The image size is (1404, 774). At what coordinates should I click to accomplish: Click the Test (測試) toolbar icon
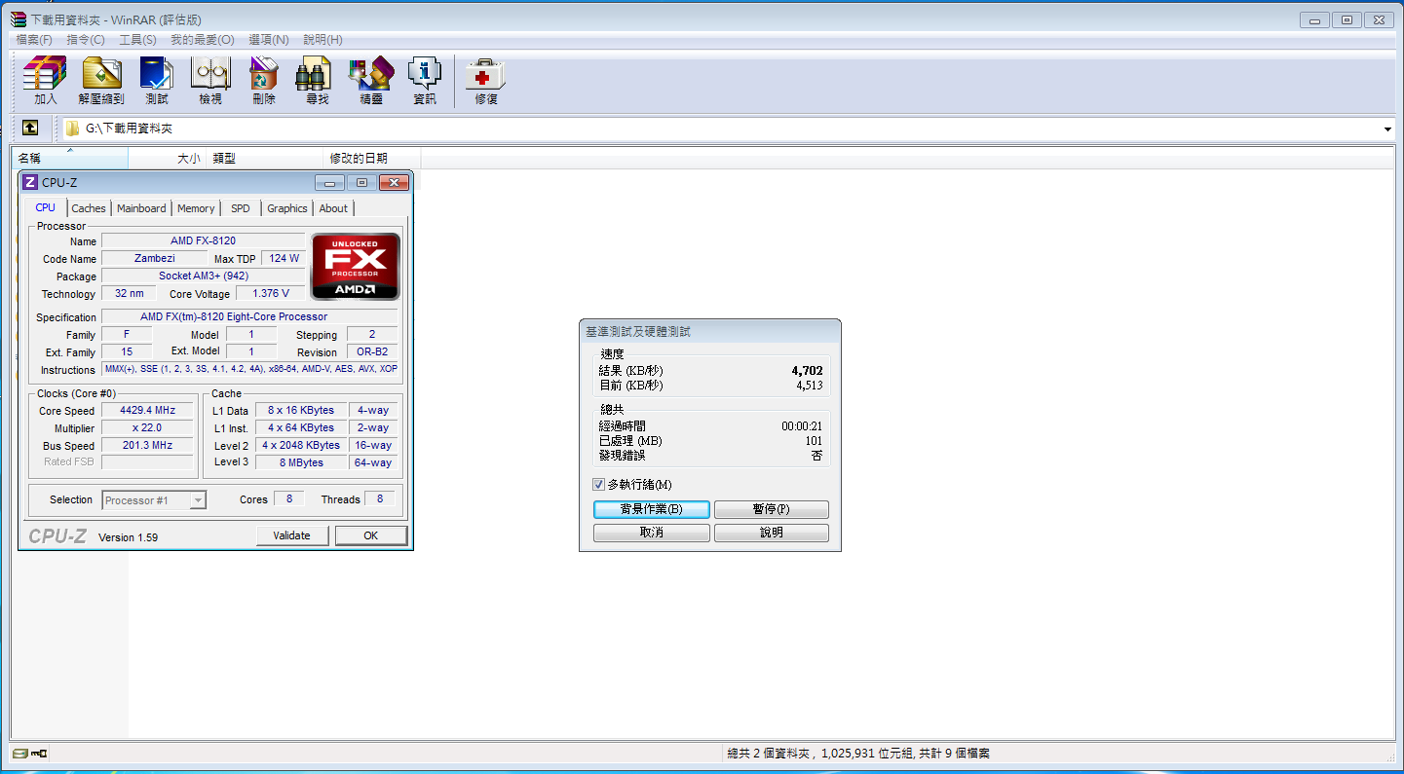[156, 80]
